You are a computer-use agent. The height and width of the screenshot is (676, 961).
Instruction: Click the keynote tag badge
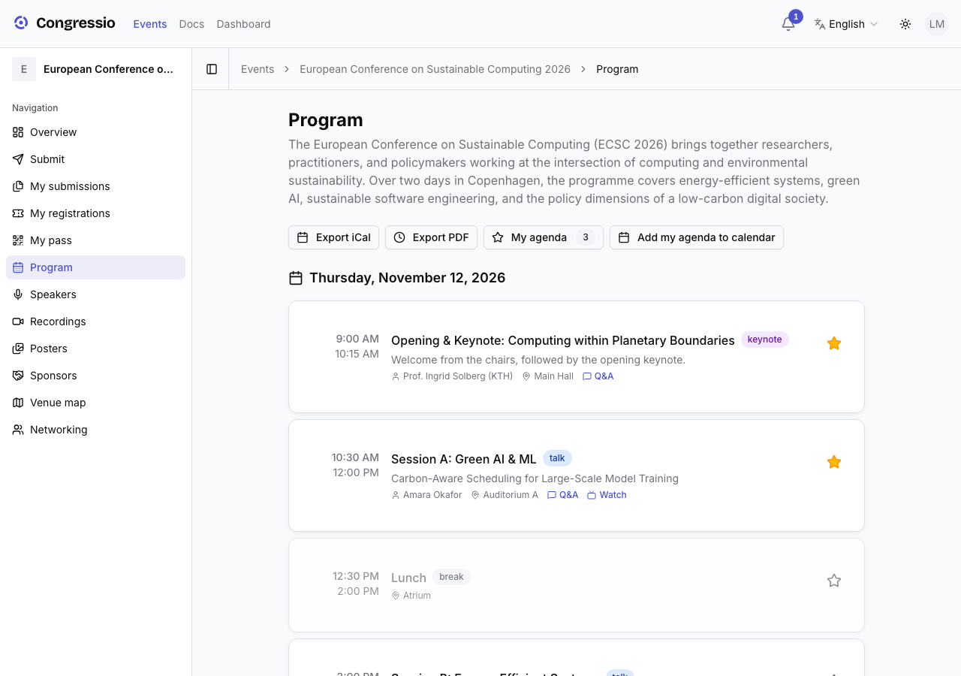pyautogui.click(x=765, y=340)
